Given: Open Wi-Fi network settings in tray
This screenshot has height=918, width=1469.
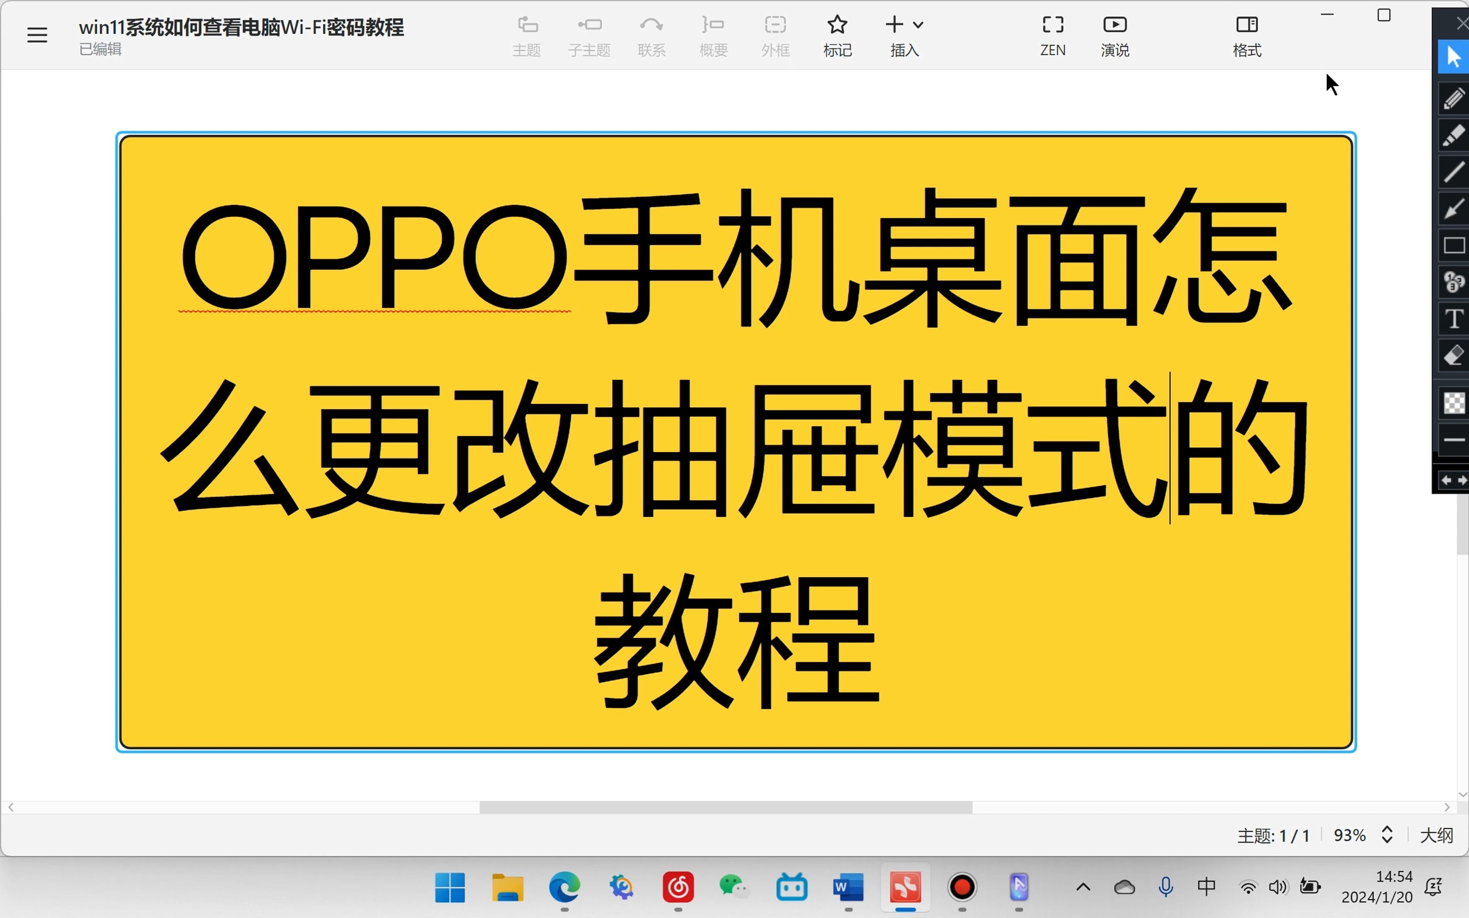Looking at the screenshot, I should tap(1248, 888).
